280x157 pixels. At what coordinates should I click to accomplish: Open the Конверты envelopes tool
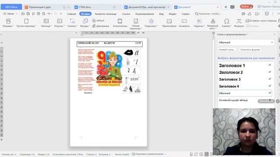click(x=184, y=23)
